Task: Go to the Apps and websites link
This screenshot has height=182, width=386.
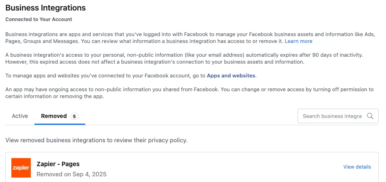Action: [231, 76]
